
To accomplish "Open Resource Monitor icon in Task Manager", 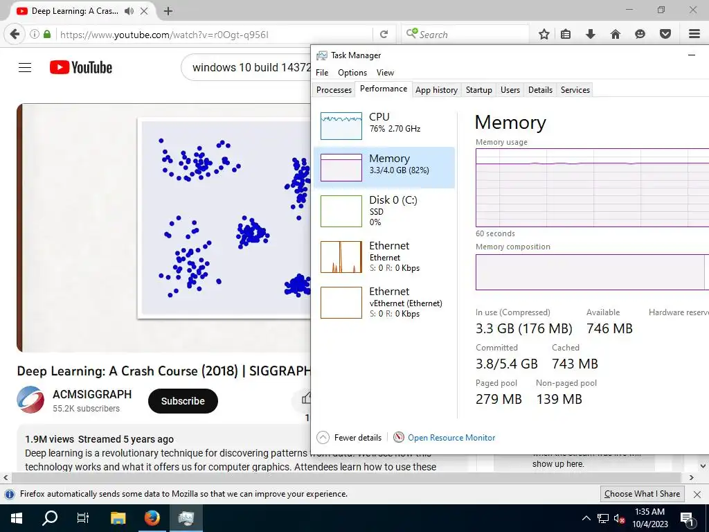I will (398, 437).
